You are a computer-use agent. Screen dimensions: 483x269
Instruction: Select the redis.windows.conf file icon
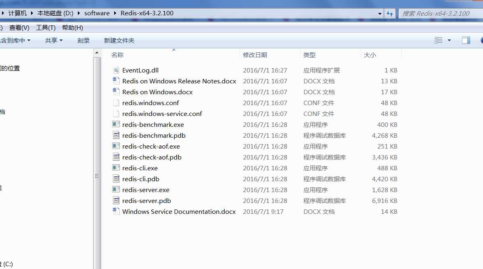point(116,103)
